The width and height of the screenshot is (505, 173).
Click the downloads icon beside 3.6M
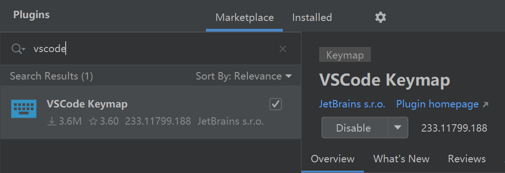tap(52, 121)
